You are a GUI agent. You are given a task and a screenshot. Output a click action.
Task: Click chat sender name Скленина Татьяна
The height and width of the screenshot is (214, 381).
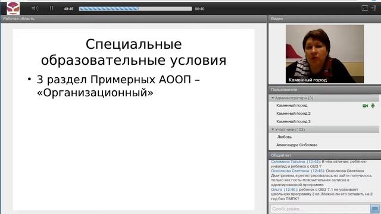click(x=288, y=162)
